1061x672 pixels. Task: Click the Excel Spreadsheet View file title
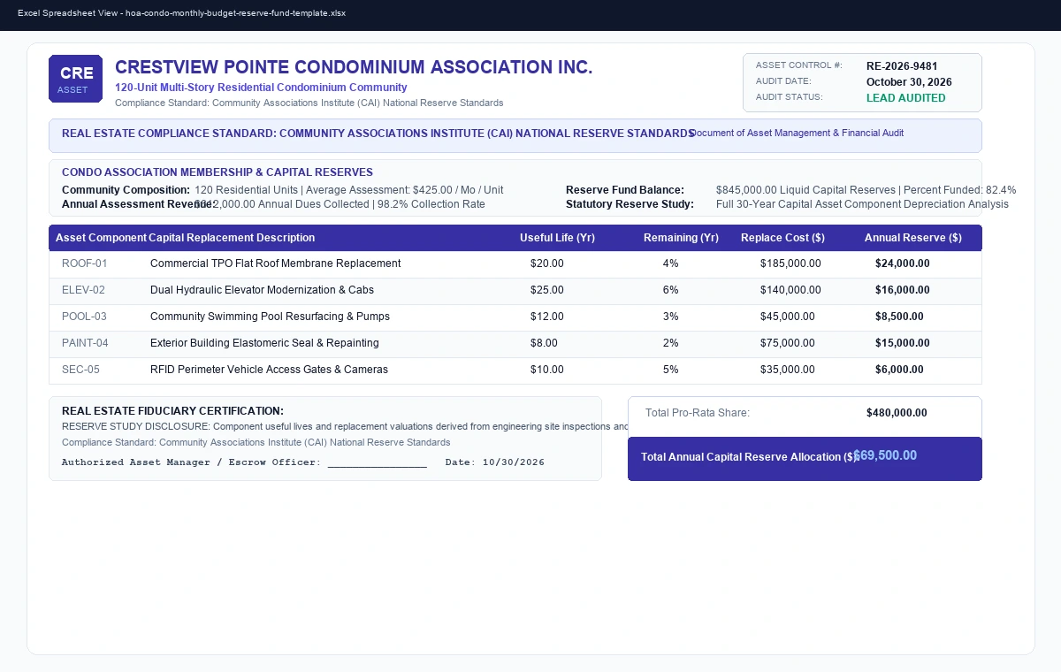[181, 14]
